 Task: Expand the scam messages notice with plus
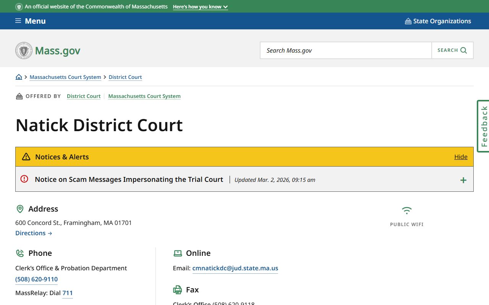tap(463, 180)
